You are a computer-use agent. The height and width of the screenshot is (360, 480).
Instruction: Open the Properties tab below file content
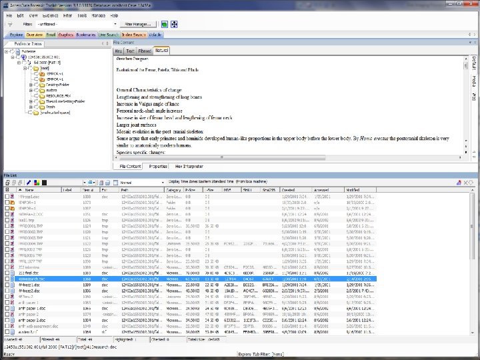point(158,166)
